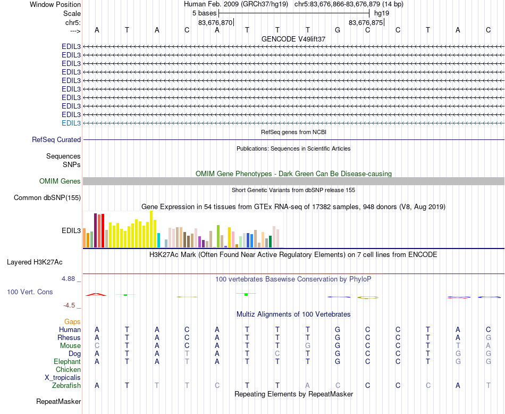This screenshot has height=414, width=505.
Task: Click the Layered H3K27Ac track label
Action: 35,262
